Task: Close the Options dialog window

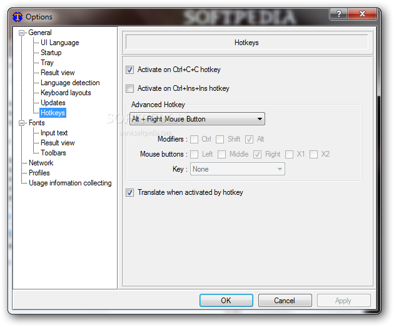Action: (x=362, y=14)
